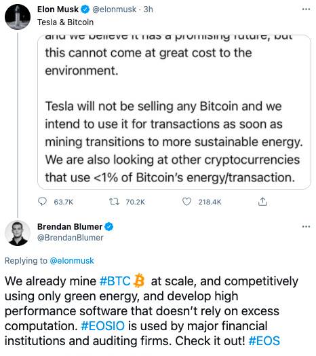Screen dimensions: 316x356
Task: Click Brendan Blumer's verified badge
Action: tap(109, 226)
